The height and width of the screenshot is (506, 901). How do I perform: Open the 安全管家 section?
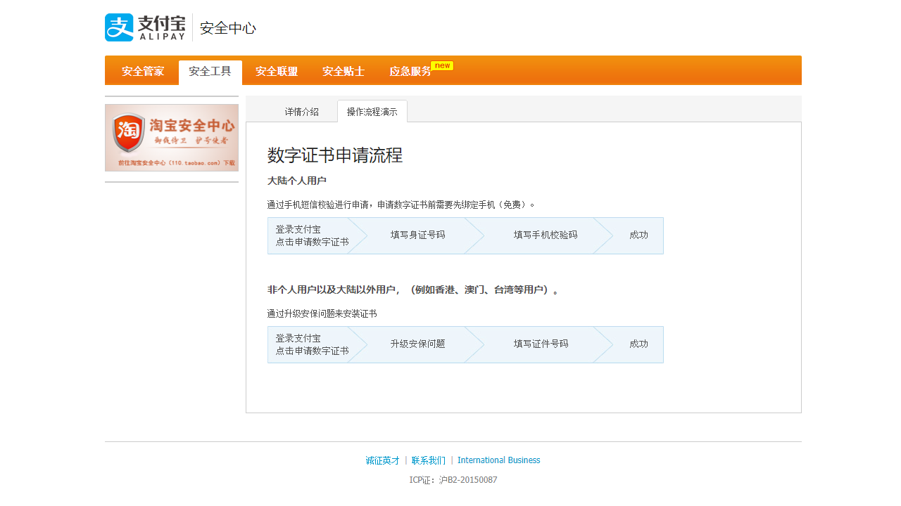pyautogui.click(x=141, y=70)
